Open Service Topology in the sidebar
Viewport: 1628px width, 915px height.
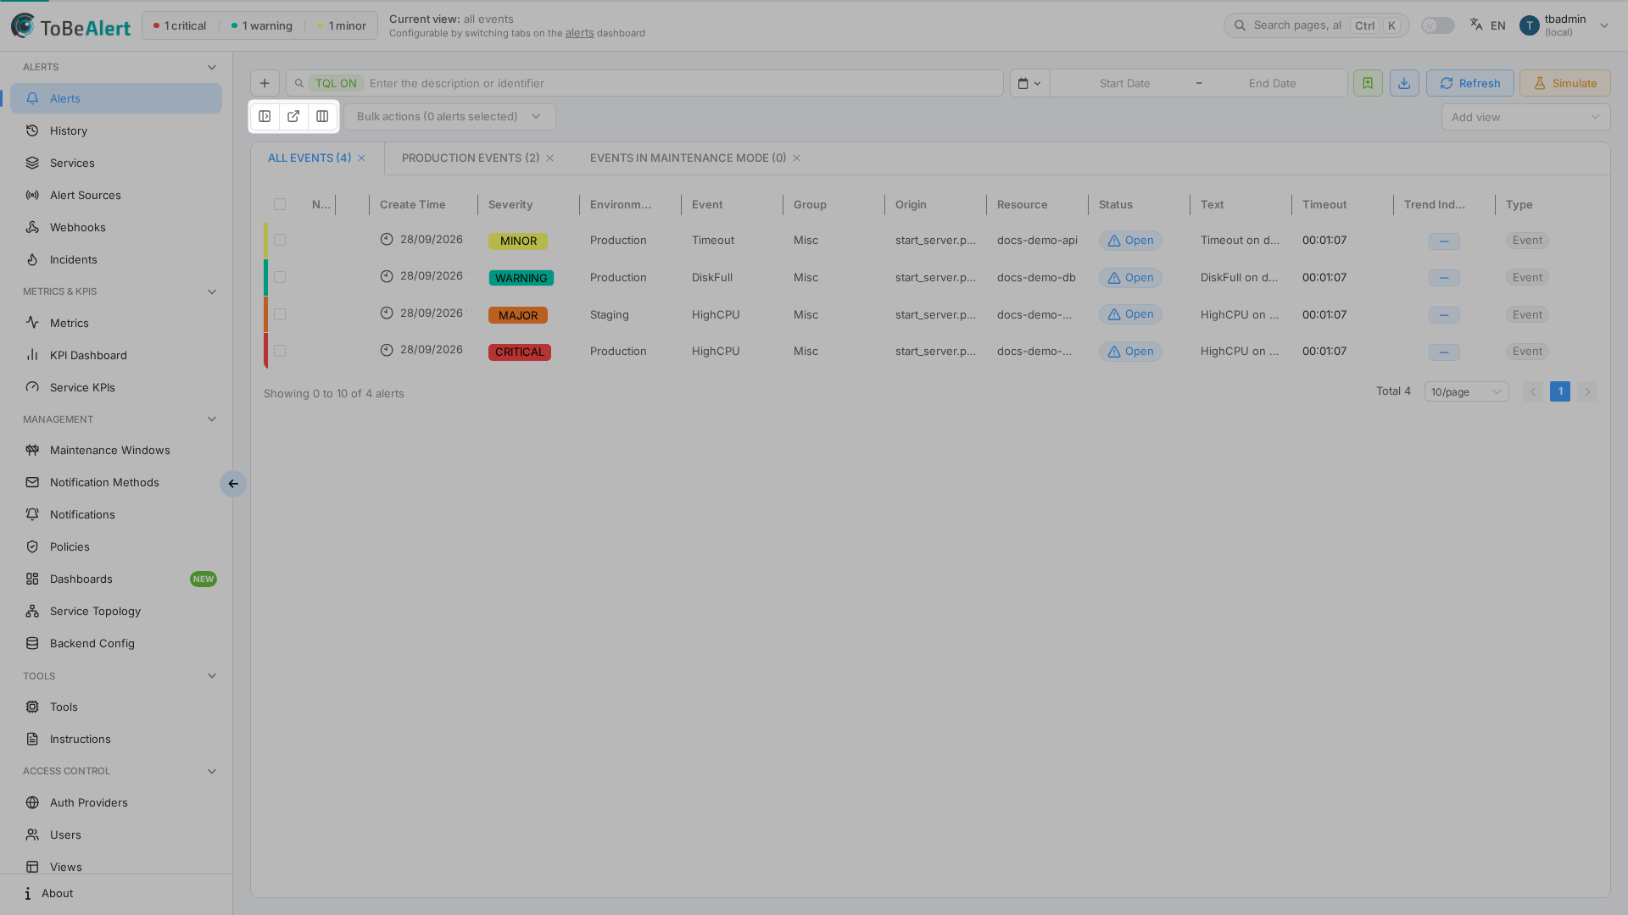click(116, 611)
